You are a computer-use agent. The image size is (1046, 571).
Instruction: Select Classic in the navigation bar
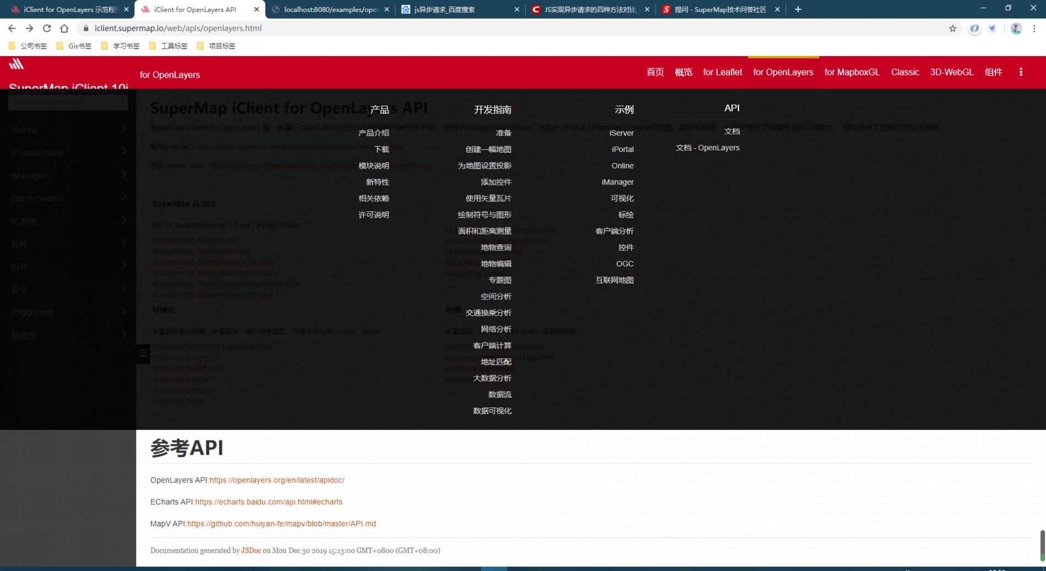905,72
